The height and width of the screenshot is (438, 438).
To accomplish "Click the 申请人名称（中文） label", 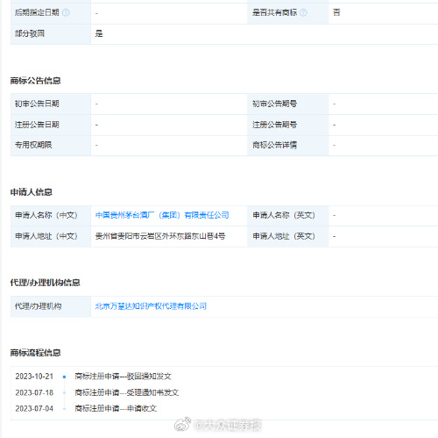I will point(46,215).
